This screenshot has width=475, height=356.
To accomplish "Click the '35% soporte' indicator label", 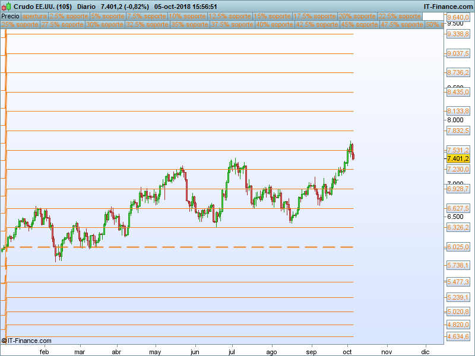I will [189, 25].
